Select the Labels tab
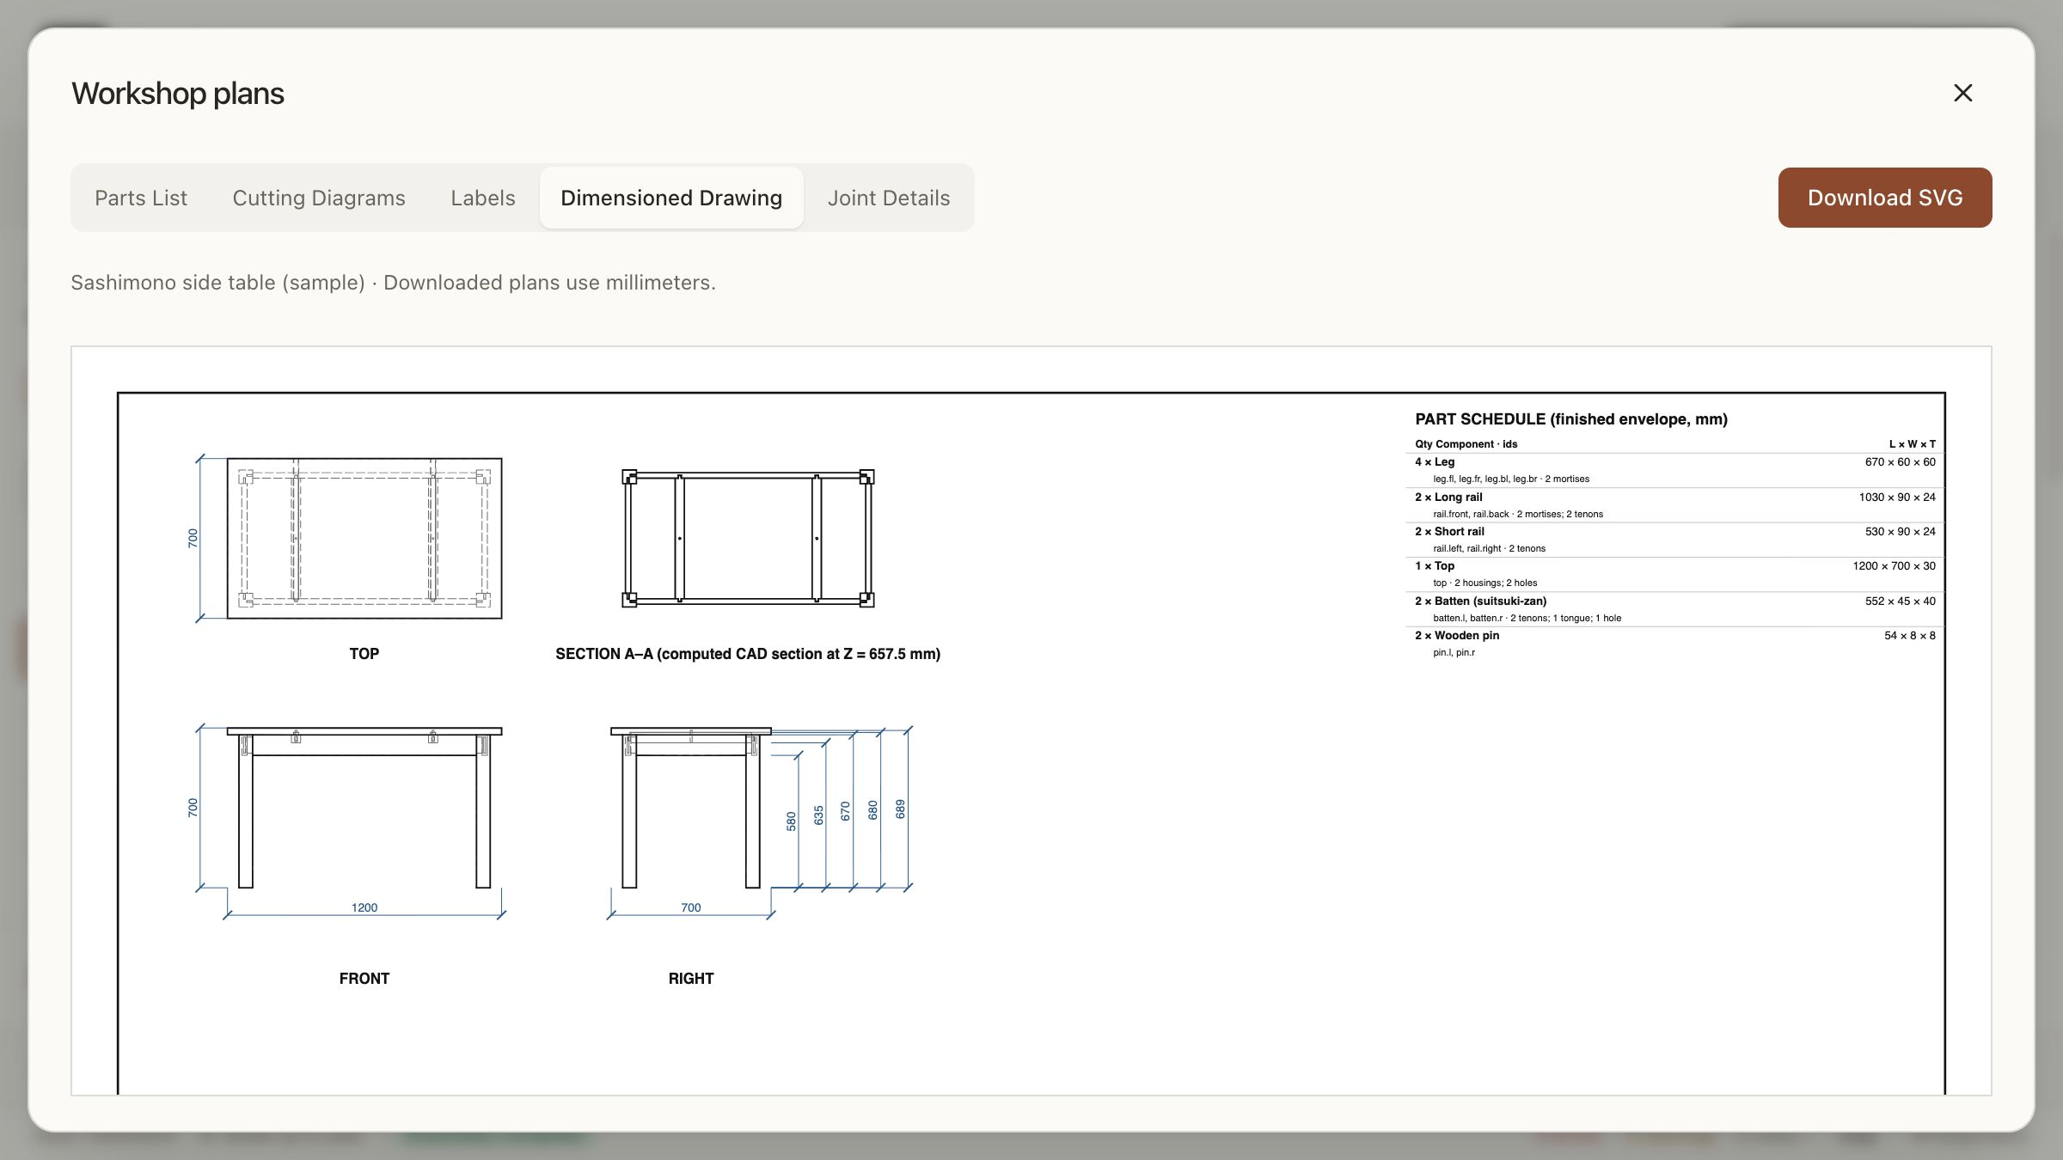 tap(483, 198)
